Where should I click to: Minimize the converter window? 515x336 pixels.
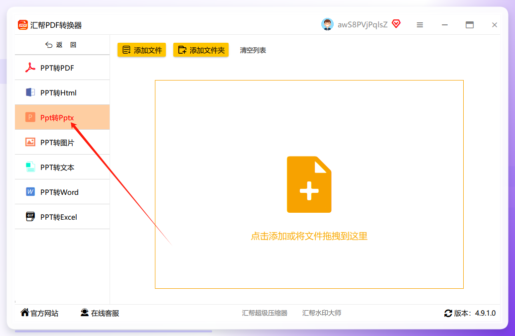click(x=445, y=25)
